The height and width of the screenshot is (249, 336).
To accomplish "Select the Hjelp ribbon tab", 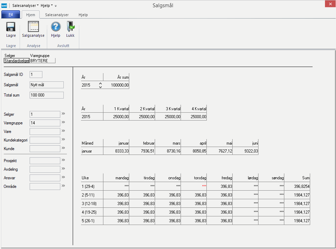I will click(x=83, y=15).
